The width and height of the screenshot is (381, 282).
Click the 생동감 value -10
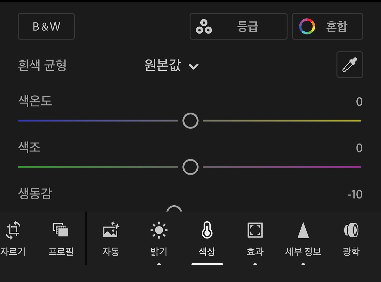[355, 195]
